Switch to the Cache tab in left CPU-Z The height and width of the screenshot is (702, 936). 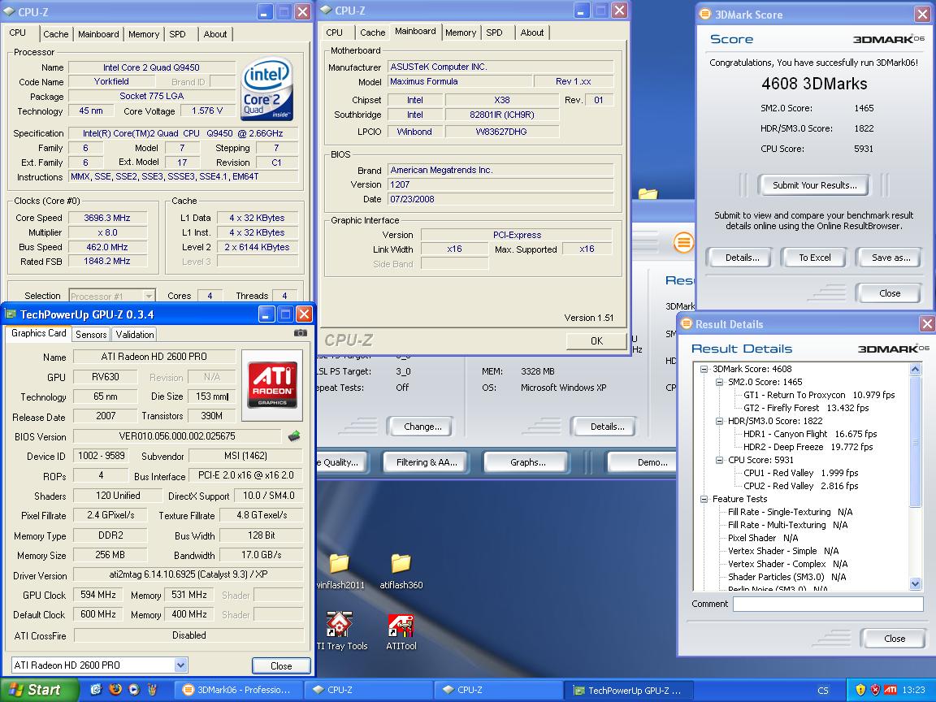55,34
